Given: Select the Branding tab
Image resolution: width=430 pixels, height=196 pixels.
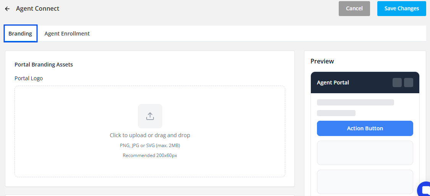Looking at the screenshot, I should point(20,34).
